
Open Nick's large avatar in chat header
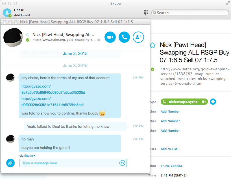[13, 37]
